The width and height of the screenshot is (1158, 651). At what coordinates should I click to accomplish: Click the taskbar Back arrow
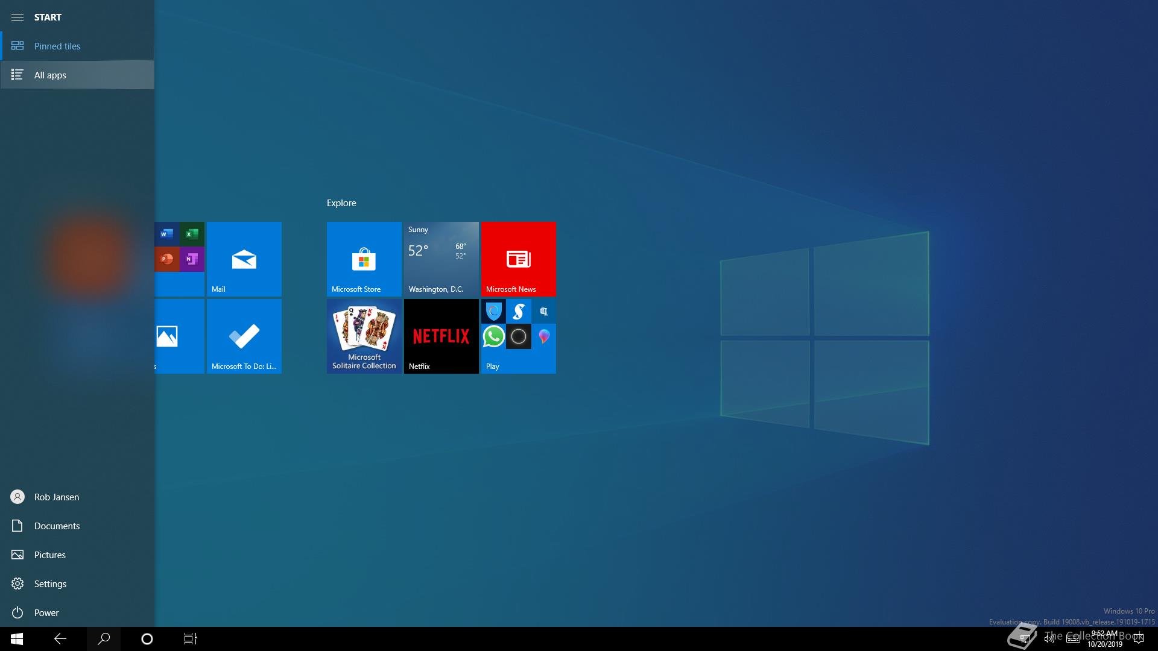(60, 639)
